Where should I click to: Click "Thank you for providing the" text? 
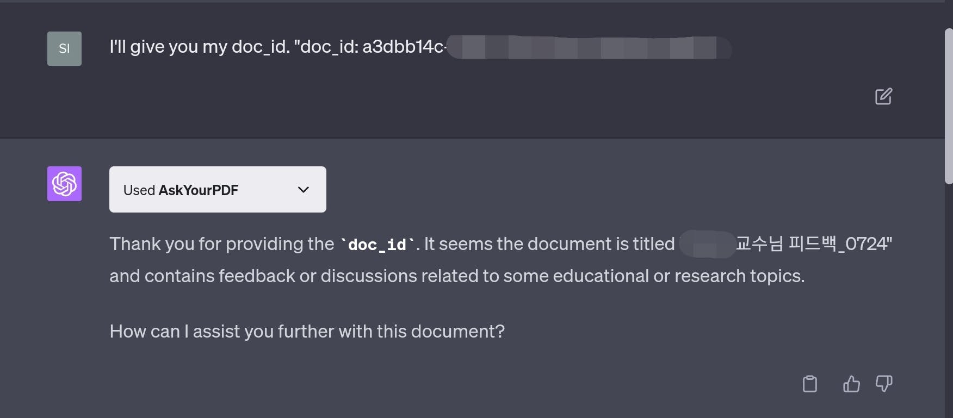[x=221, y=244]
